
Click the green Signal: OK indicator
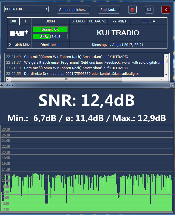50,29
